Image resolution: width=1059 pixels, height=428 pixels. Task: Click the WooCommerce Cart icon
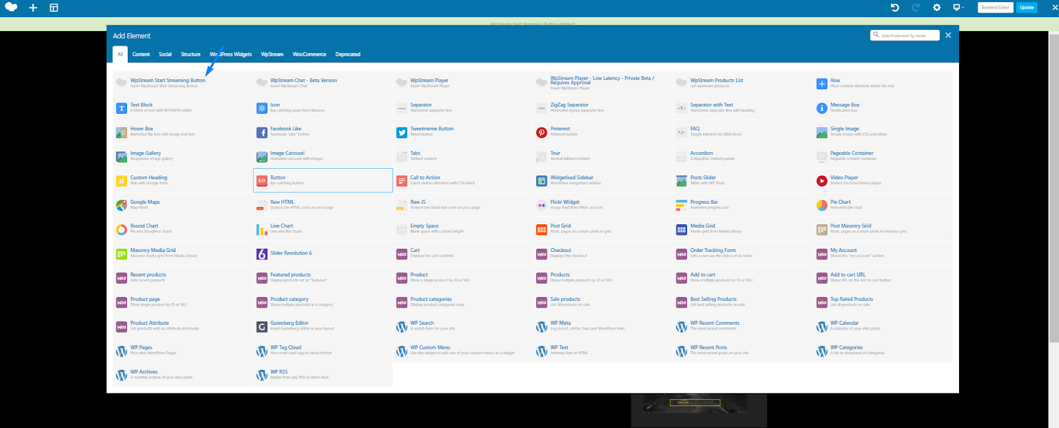(402, 254)
